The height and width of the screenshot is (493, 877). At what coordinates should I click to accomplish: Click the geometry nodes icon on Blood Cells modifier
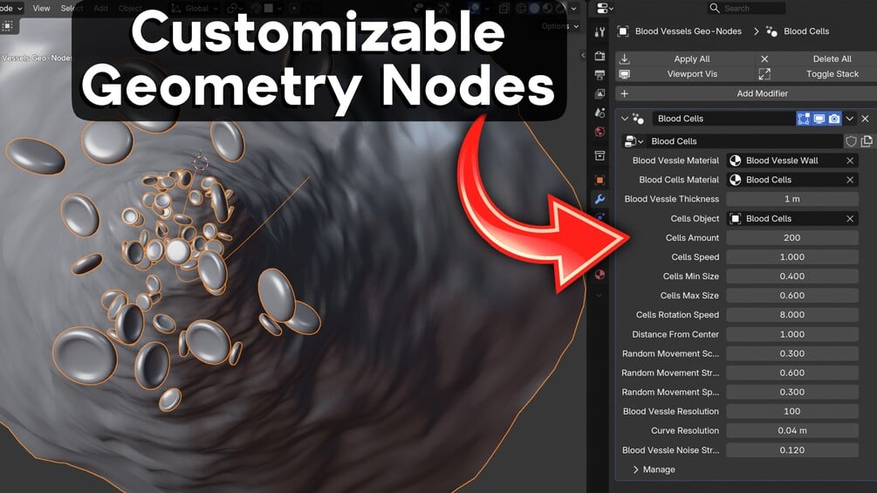(x=638, y=119)
